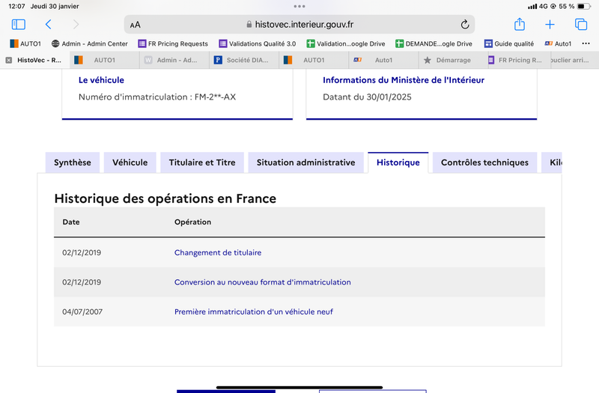Screen dimensions: 599x393
Task: Open the Admin - Admin Center bookmark
Action: pyautogui.click(x=90, y=43)
